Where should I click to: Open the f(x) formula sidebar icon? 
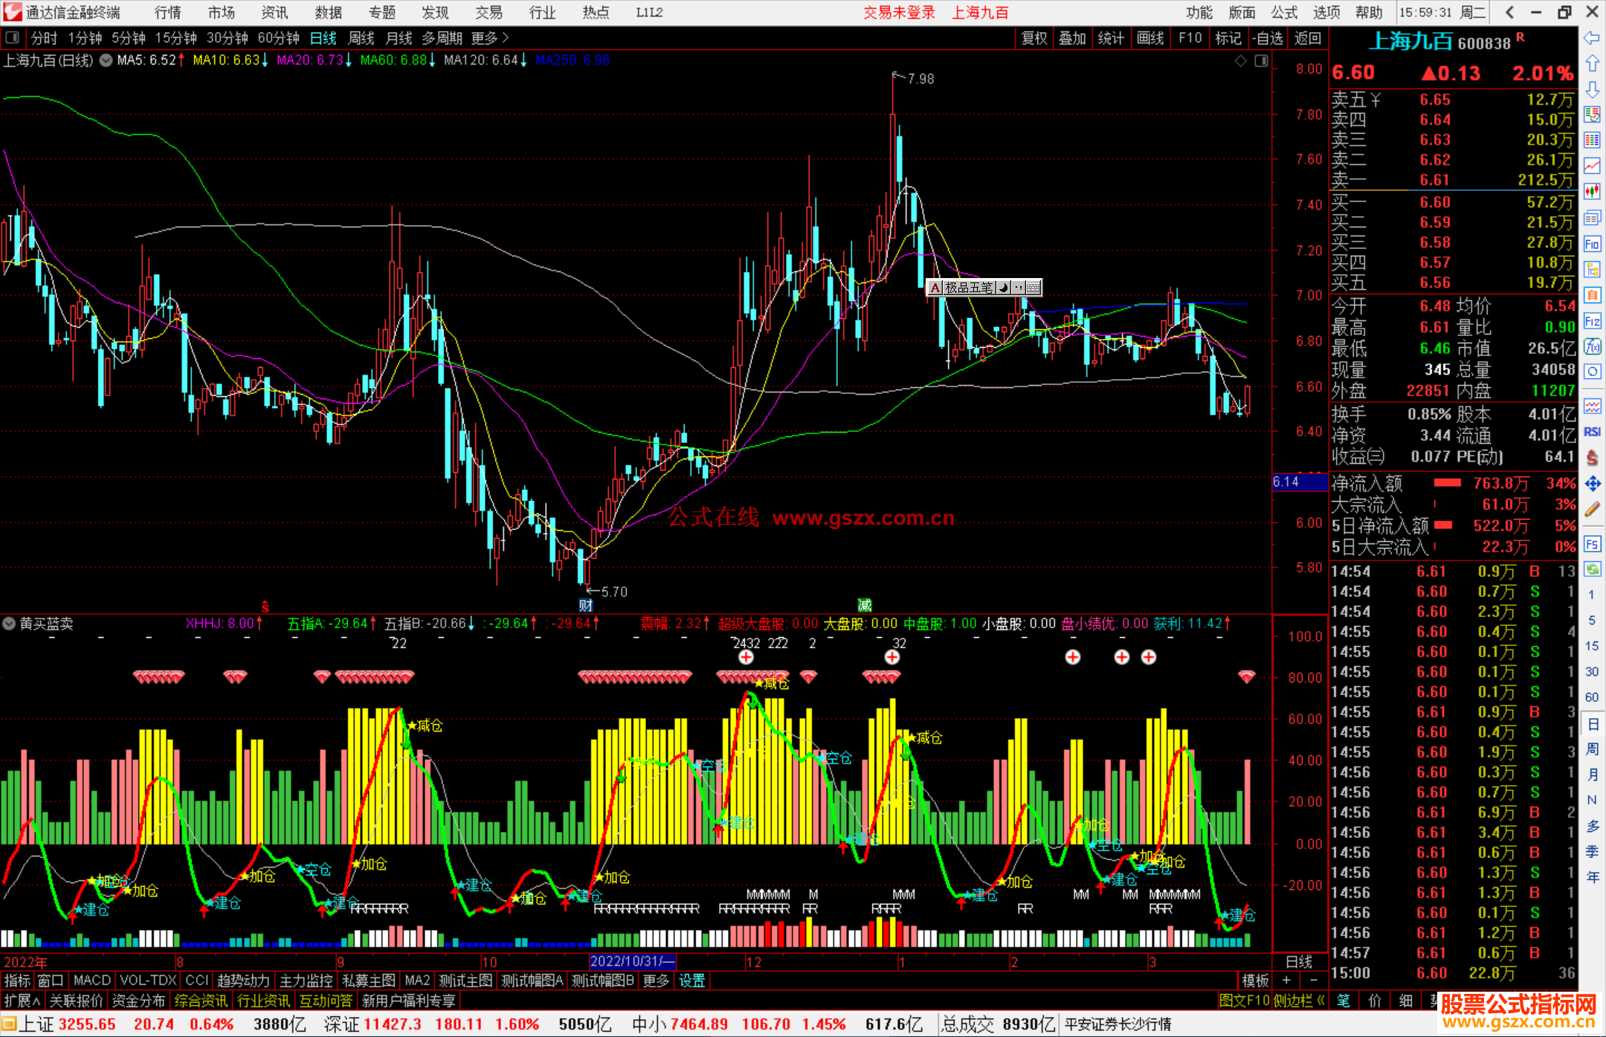point(1592,346)
